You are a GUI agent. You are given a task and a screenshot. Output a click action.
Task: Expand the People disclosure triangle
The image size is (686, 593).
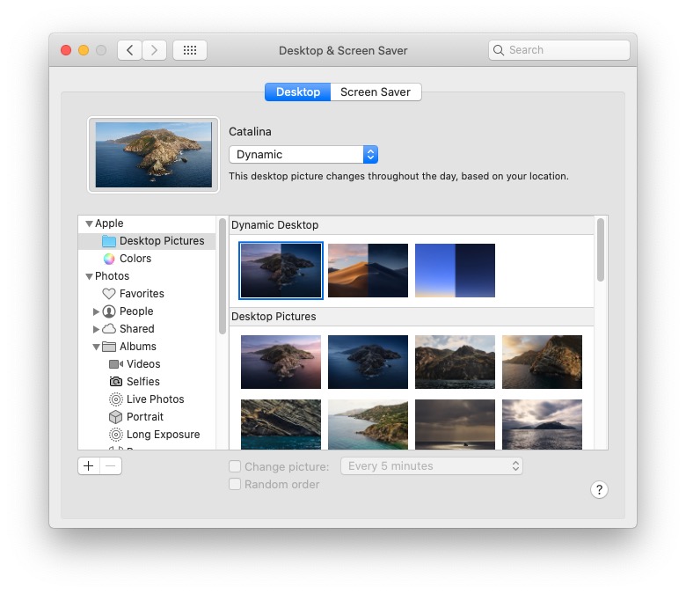96,311
